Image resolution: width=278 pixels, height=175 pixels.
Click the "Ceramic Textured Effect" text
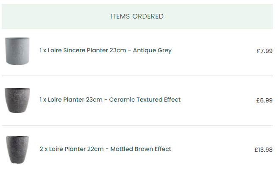click(145, 100)
